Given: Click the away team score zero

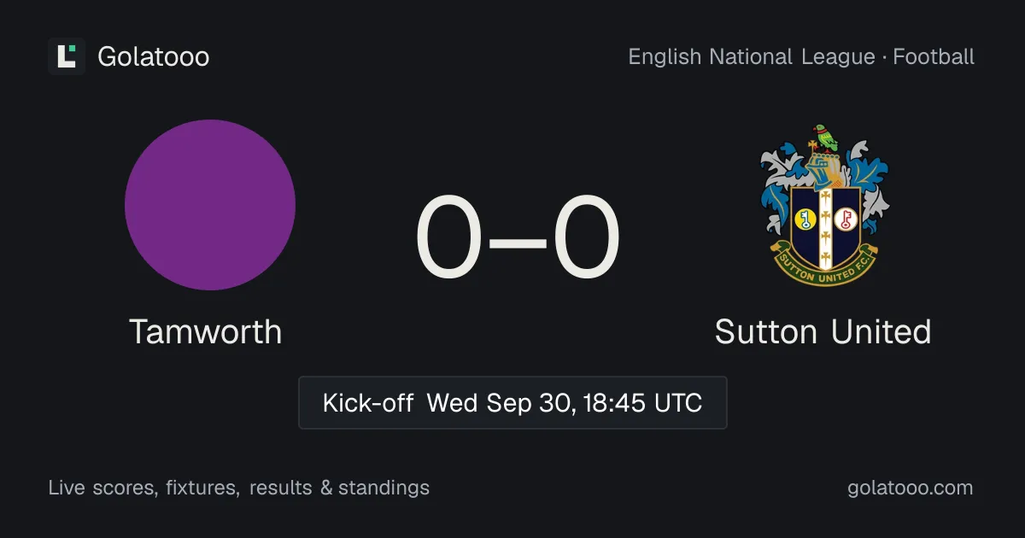Looking at the screenshot, I should pos(586,239).
